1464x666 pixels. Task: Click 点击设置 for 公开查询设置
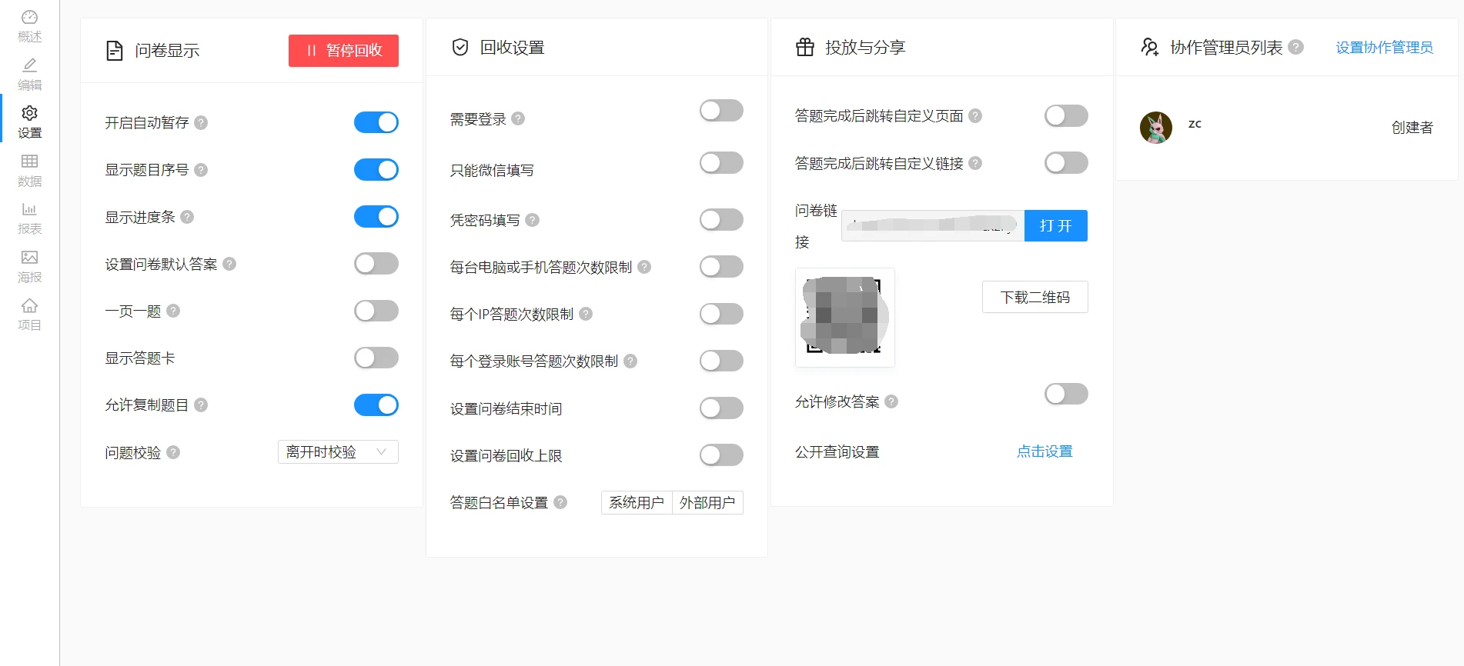[1045, 451]
